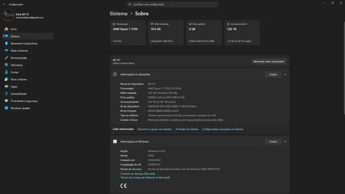Image resolution: width=345 pixels, height=194 pixels.
Task: Select the 16,0 GB RAM card
Action: click(x=166, y=33)
